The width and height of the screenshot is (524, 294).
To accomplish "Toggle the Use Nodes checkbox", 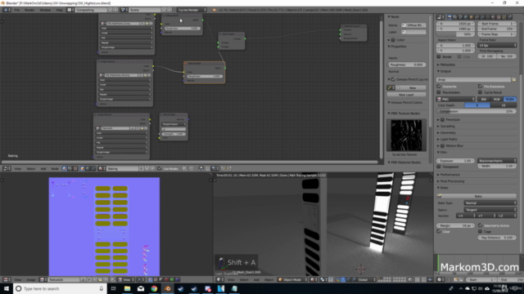I will (x=160, y=169).
